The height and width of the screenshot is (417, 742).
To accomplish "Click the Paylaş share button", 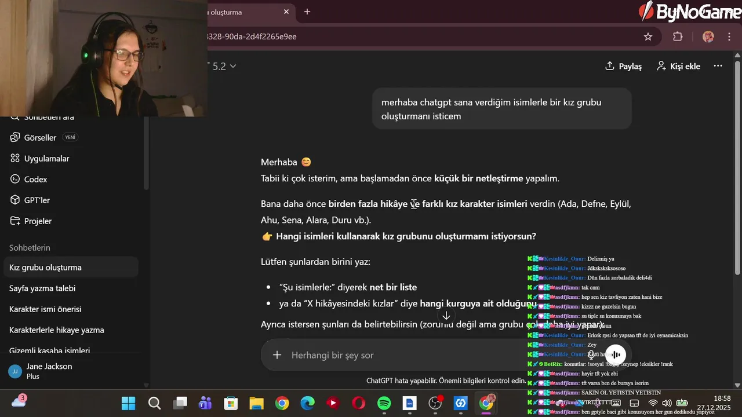I will [x=623, y=66].
